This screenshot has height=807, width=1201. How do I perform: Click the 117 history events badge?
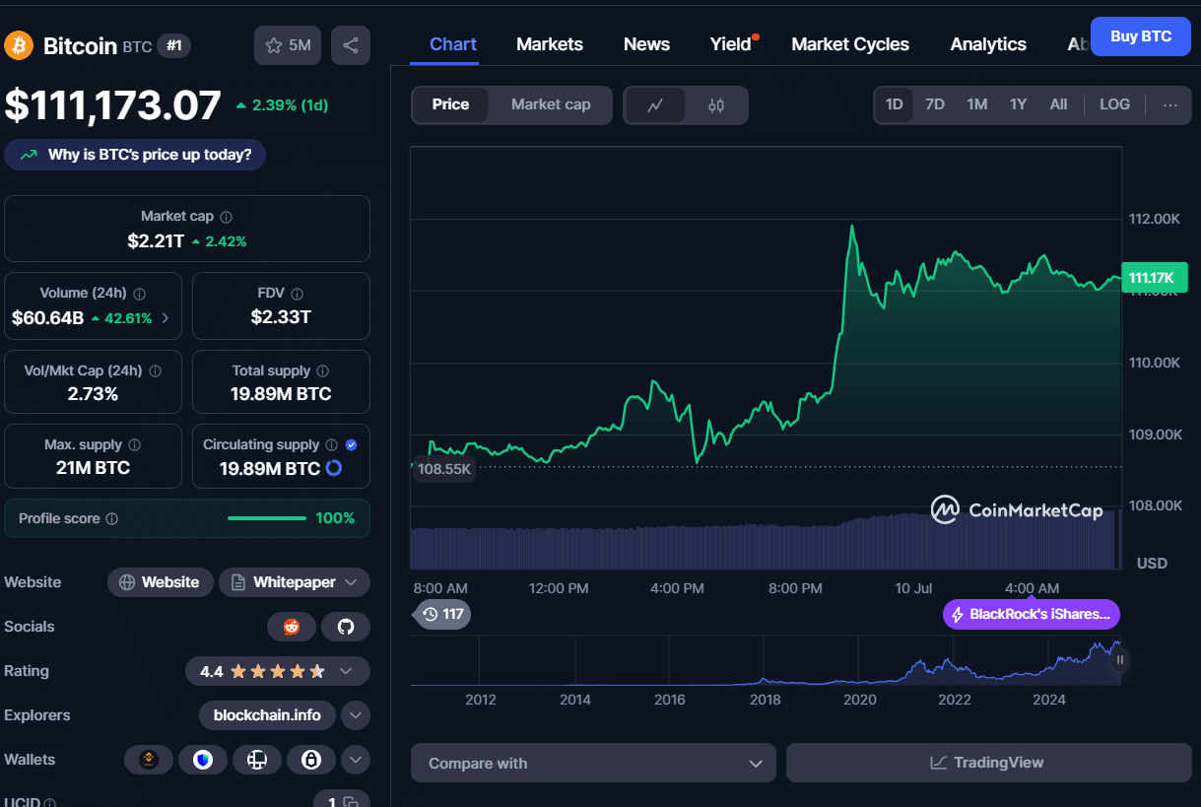pyautogui.click(x=441, y=614)
